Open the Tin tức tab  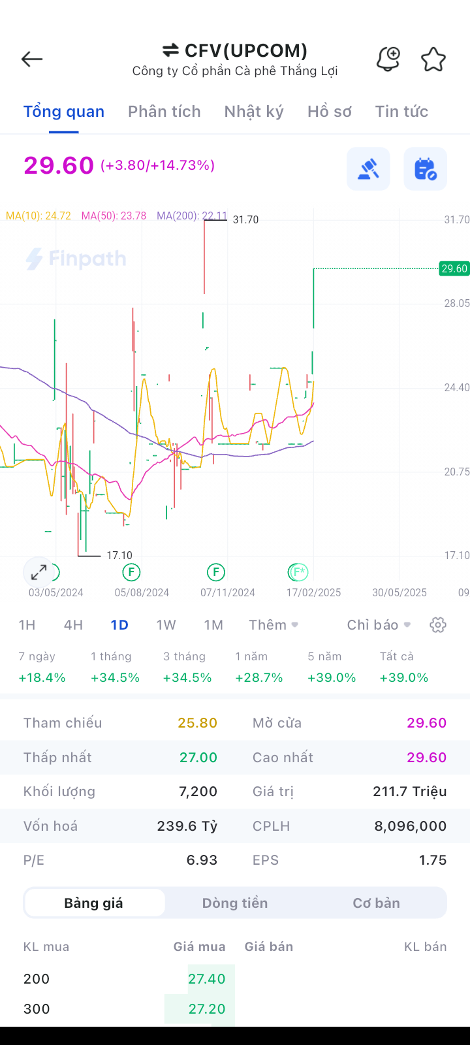(401, 112)
